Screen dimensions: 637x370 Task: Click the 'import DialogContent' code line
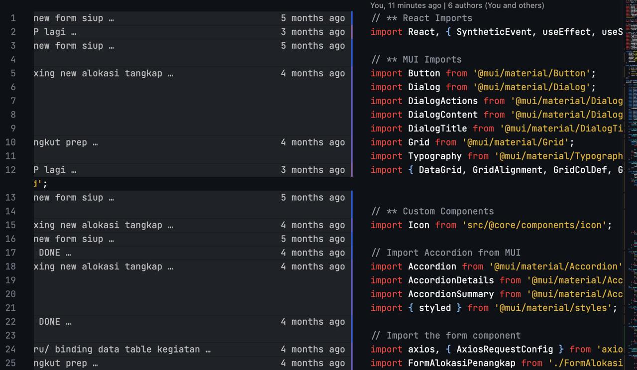pyautogui.click(x=497, y=115)
